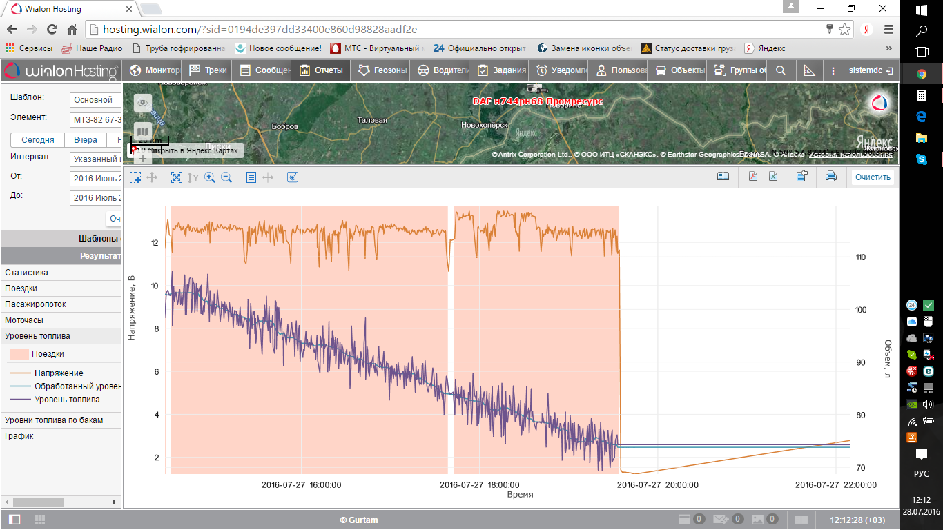Print the report with the printer icon
The width and height of the screenshot is (943, 530).
pos(831,177)
